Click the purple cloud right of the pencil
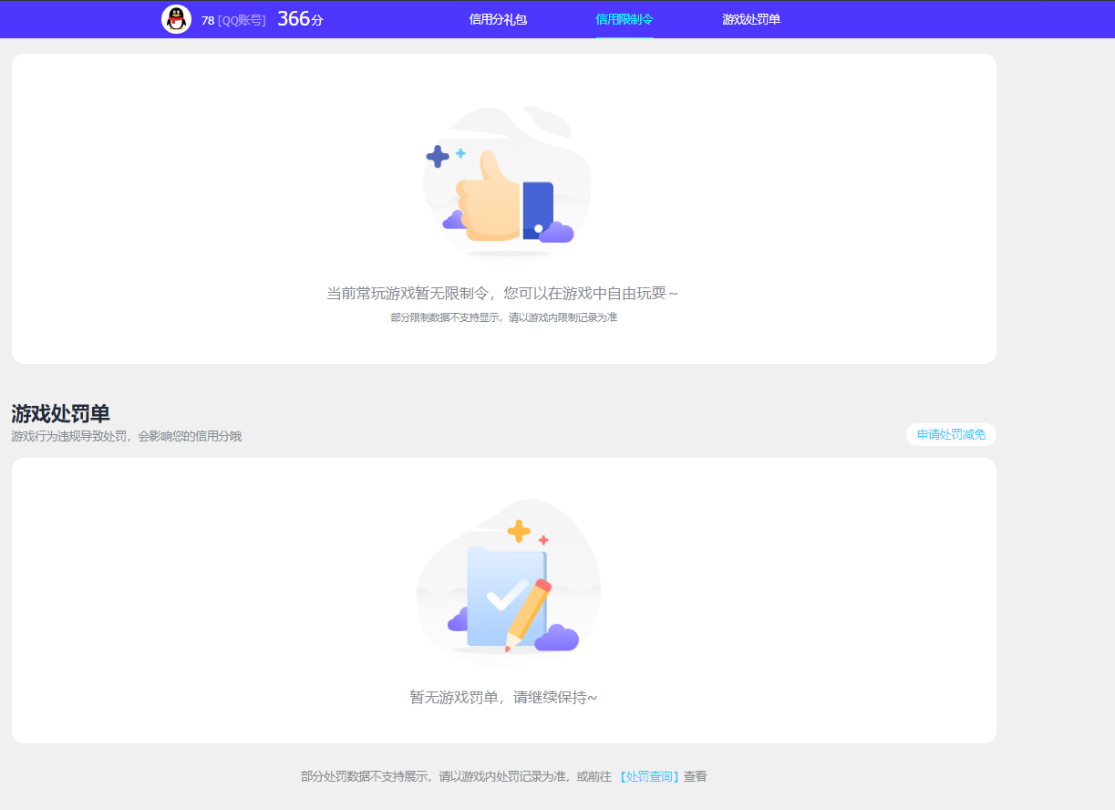The width and height of the screenshot is (1115, 810). point(557,639)
